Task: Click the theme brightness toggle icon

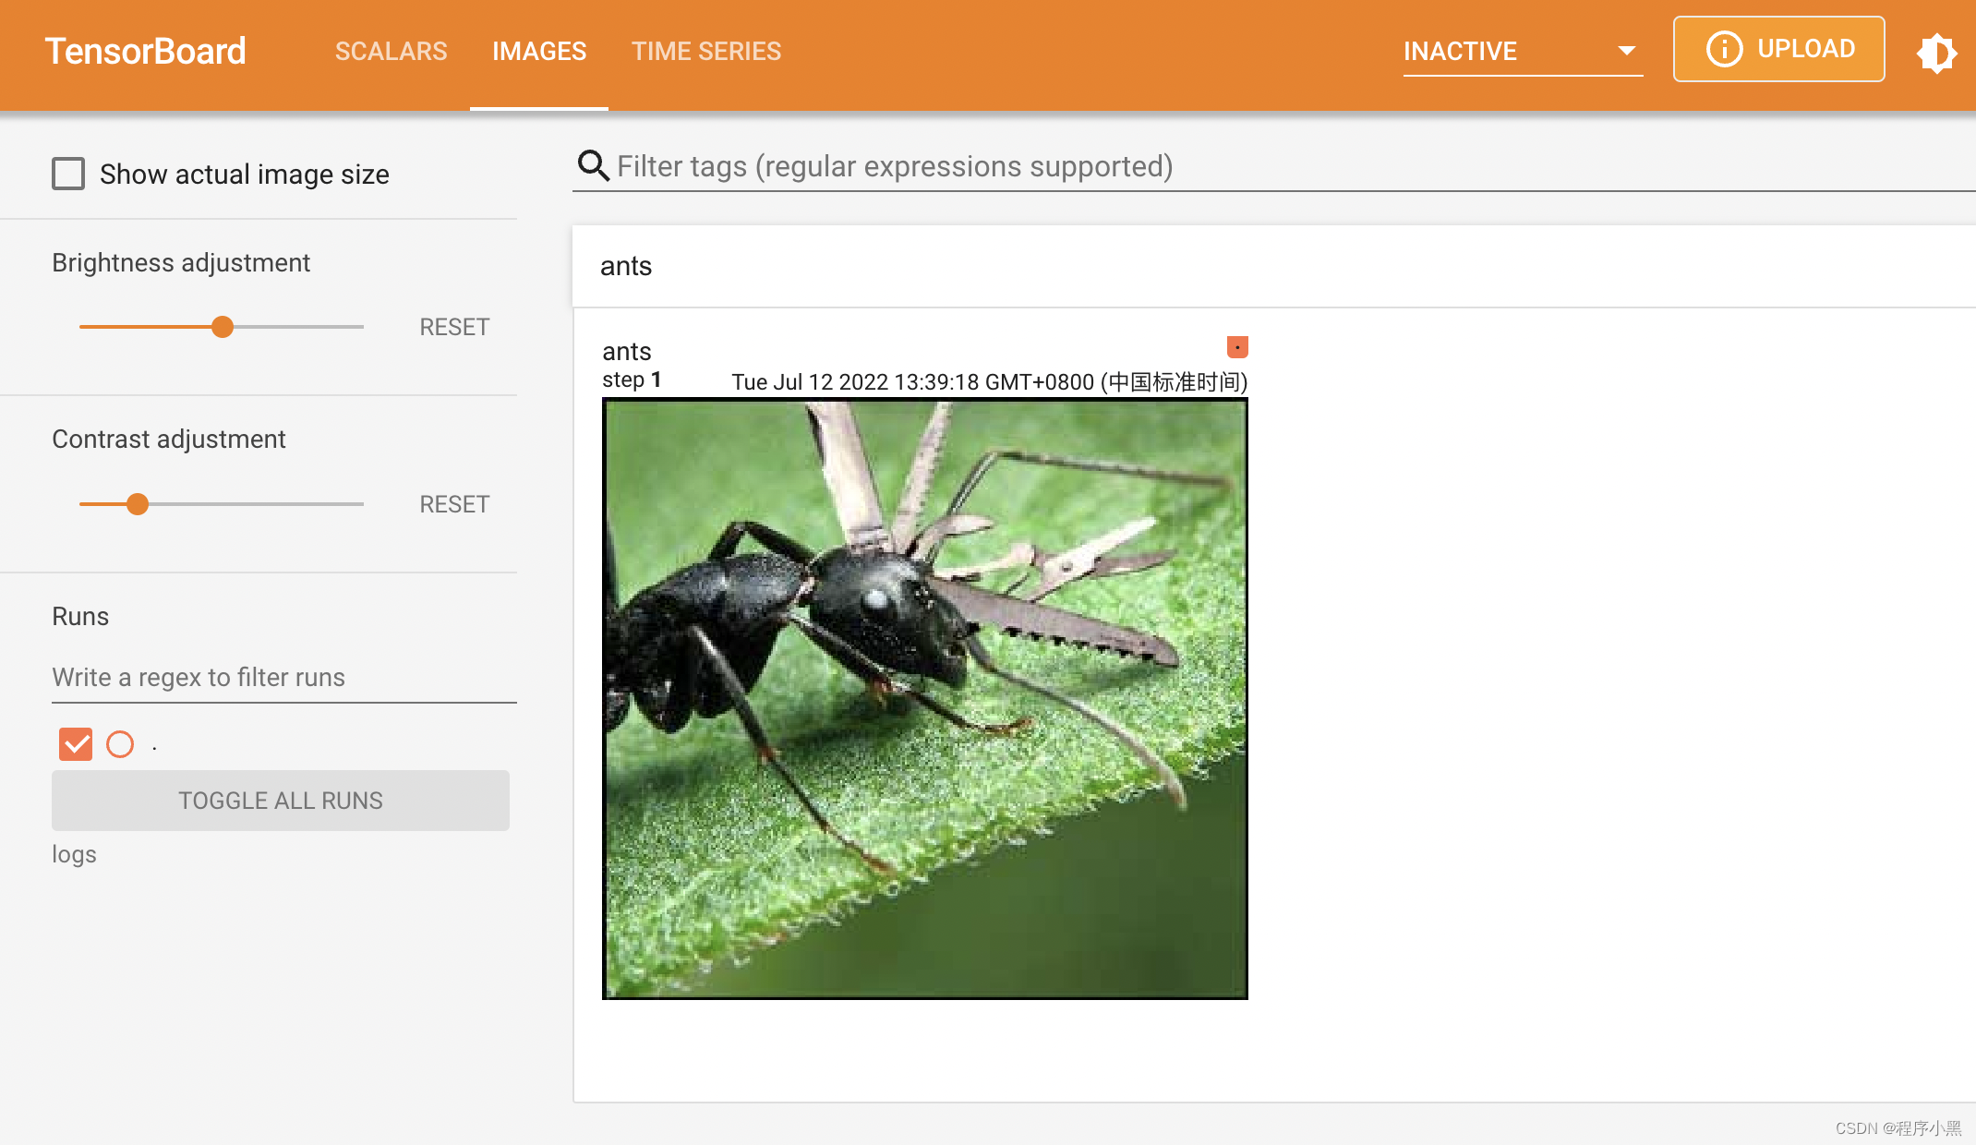Action: (x=1936, y=53)
